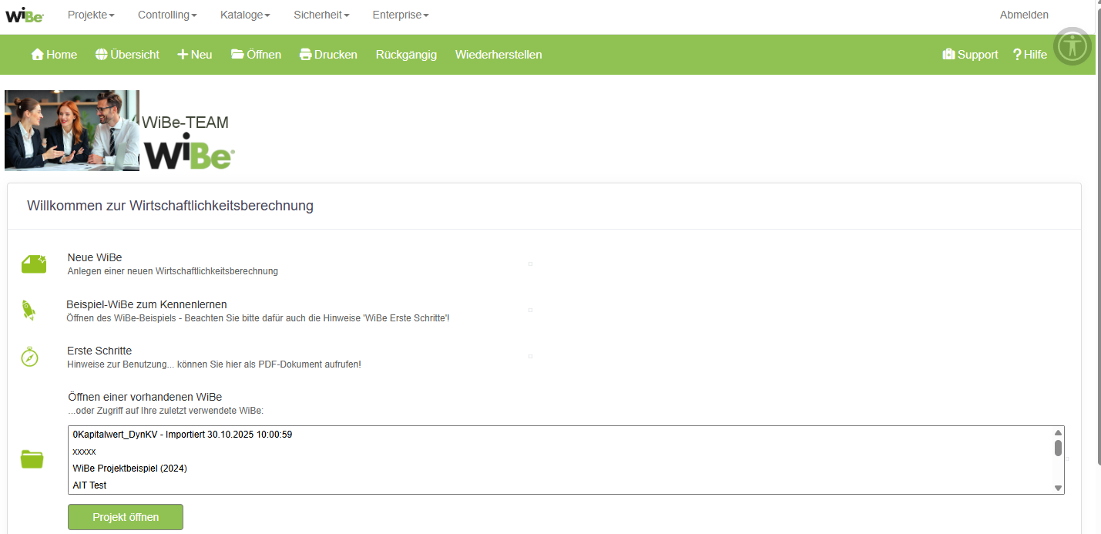This screenshot has height=534, width=1101.
Task: Select the 'xxxxx' project entry
Action: (84, 452)
